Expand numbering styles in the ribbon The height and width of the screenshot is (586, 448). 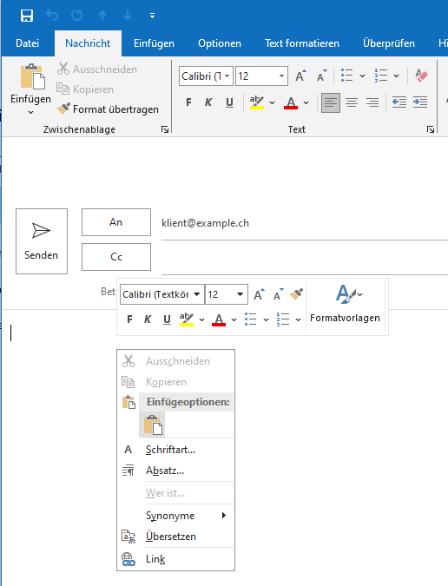point(397,76)
